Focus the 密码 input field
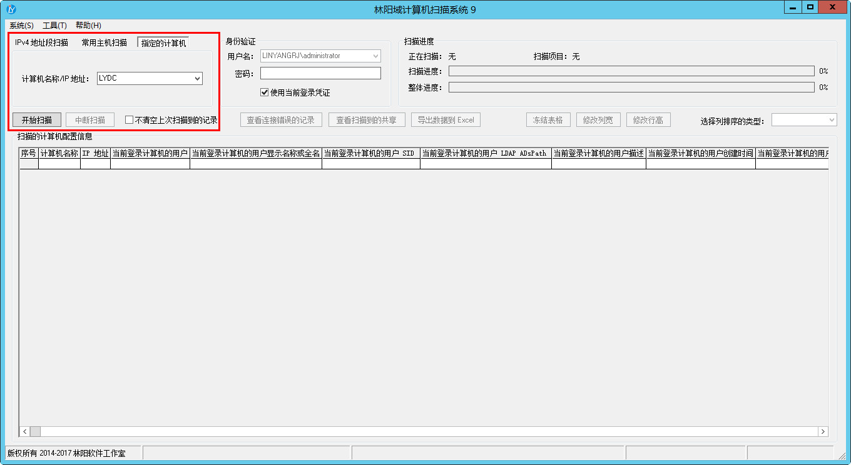The height and width of the screenshot is (465, 851). click(320, 73)
